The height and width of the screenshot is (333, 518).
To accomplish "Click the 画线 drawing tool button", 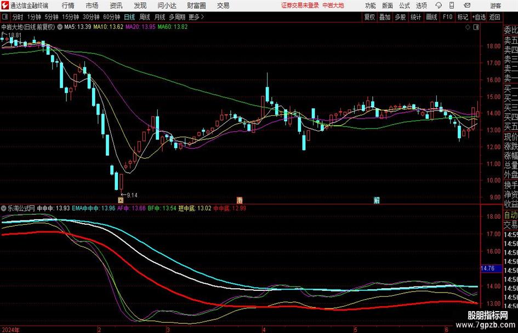I will pos(431,17).
